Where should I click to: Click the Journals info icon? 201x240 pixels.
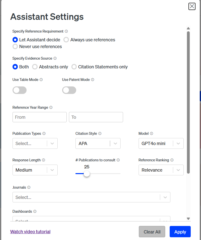29,187
